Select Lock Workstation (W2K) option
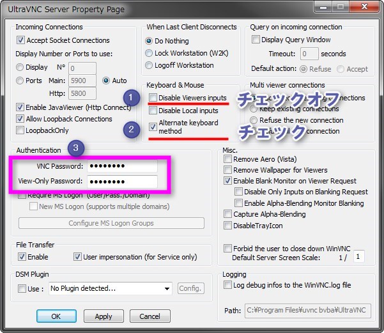This screenshot has height=333, width=384. [149, 53]
